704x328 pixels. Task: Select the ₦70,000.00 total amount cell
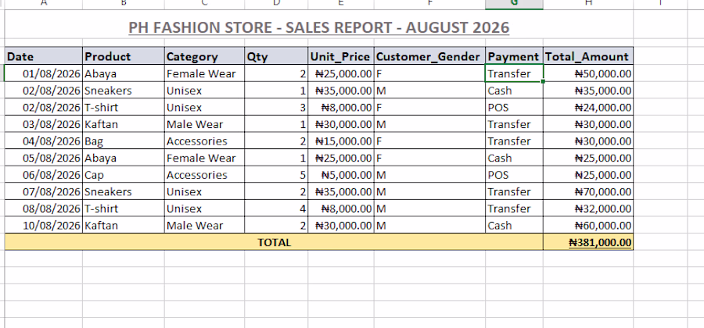[588, 192]
